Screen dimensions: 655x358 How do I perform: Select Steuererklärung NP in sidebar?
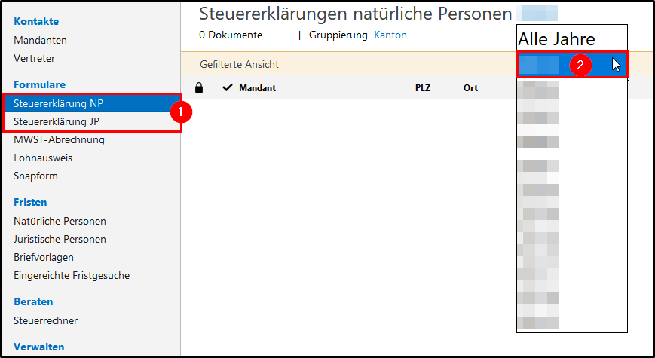[59, 104]
